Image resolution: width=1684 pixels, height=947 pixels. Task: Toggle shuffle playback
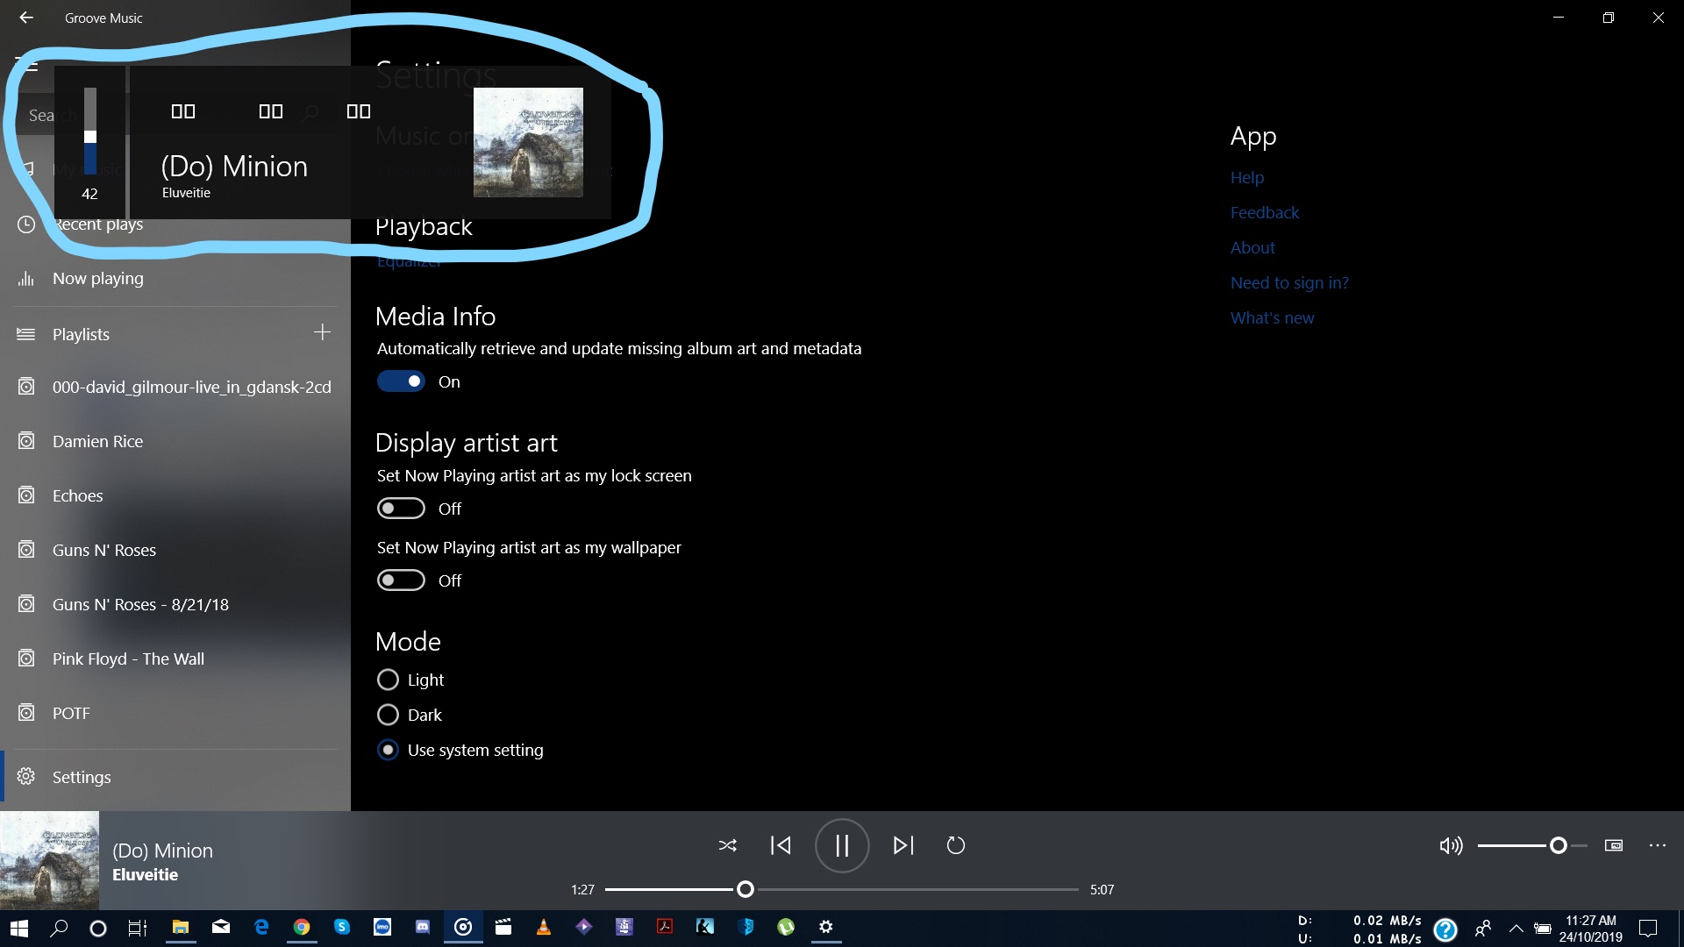[728, 845]
